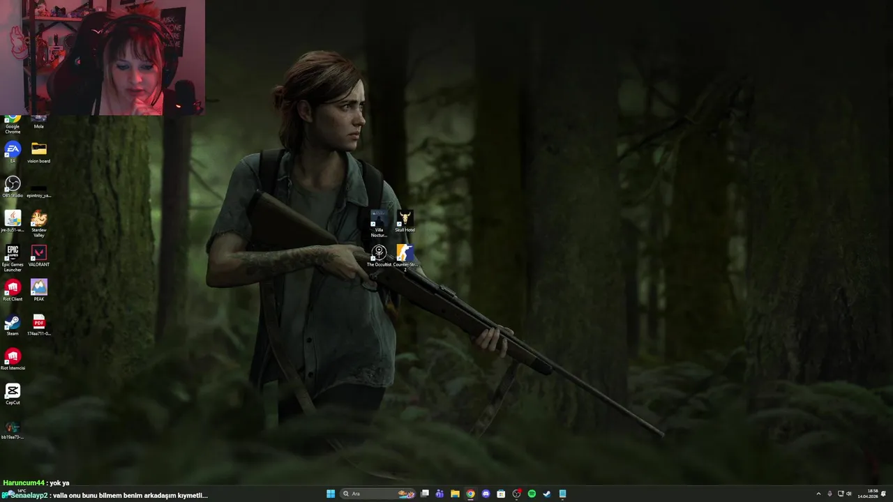The image size is (893, 502).
Task: Open Steam from the taskbar
Action: click(547, 494)
